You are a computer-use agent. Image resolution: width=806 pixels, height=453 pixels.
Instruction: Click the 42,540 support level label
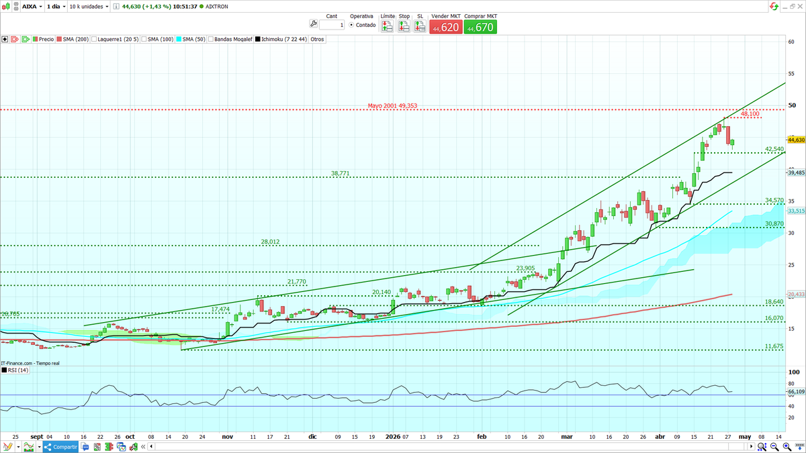(x=774, y=149)
